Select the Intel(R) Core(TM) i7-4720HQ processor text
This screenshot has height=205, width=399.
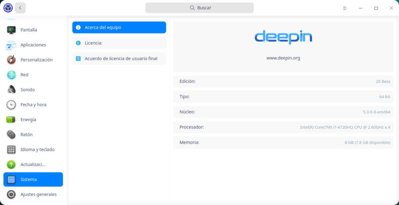pos(345,127)
